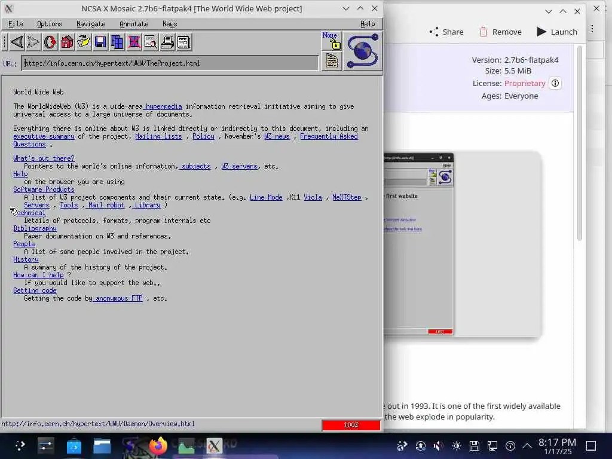Click the 'Software Products' link
This screenshot has height=459, width=612.
coord(44,189)
